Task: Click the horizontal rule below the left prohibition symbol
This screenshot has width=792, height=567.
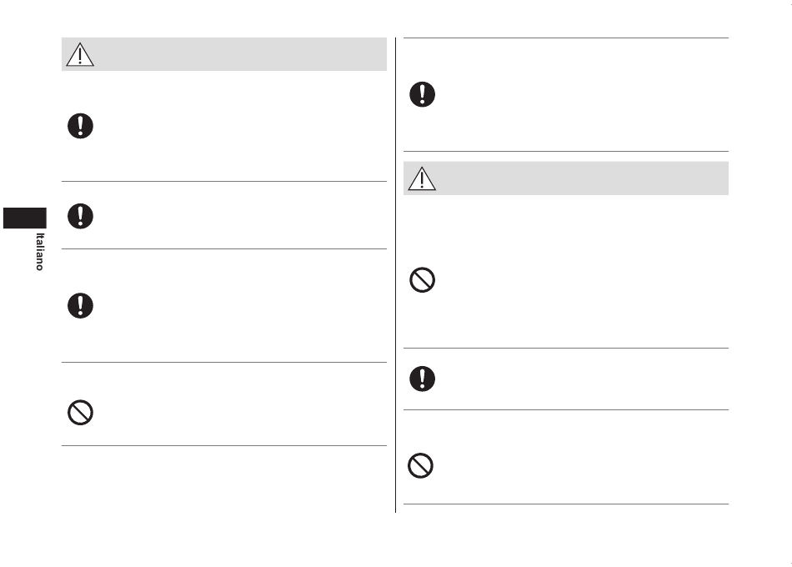Action: (224, 446)
